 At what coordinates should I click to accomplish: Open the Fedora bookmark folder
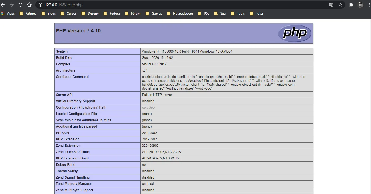tap(112, 14)
